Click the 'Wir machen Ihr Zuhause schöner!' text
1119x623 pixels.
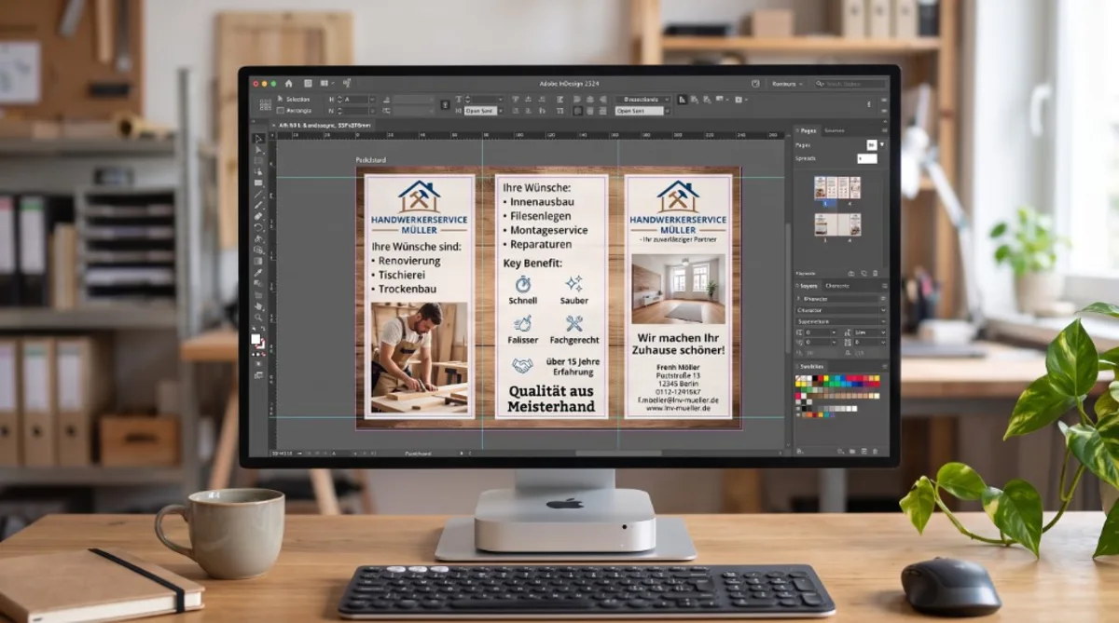coord(679,343)
